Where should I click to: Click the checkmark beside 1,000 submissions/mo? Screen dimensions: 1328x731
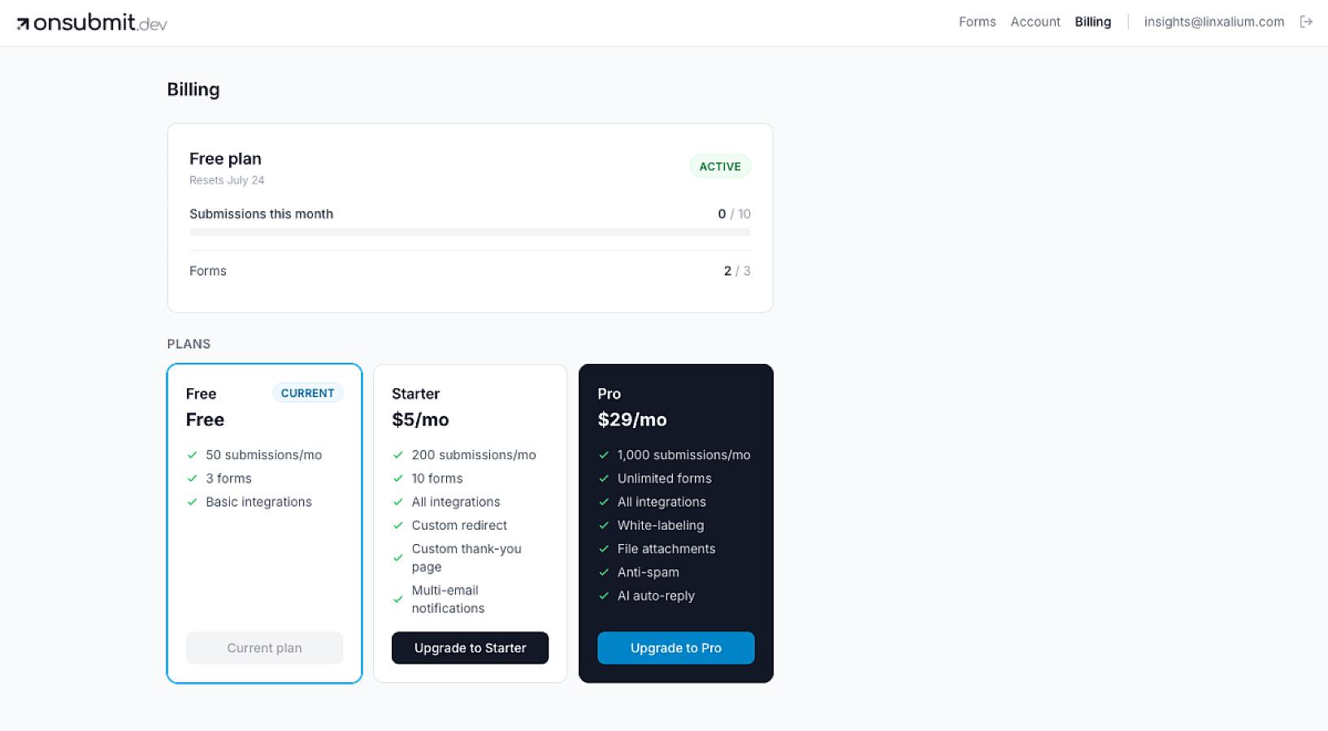click(x=604, y=455)
